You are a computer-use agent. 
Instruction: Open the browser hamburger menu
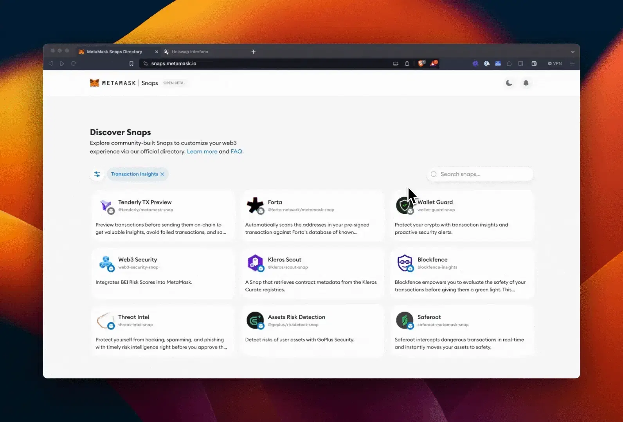tap(572, 64)
